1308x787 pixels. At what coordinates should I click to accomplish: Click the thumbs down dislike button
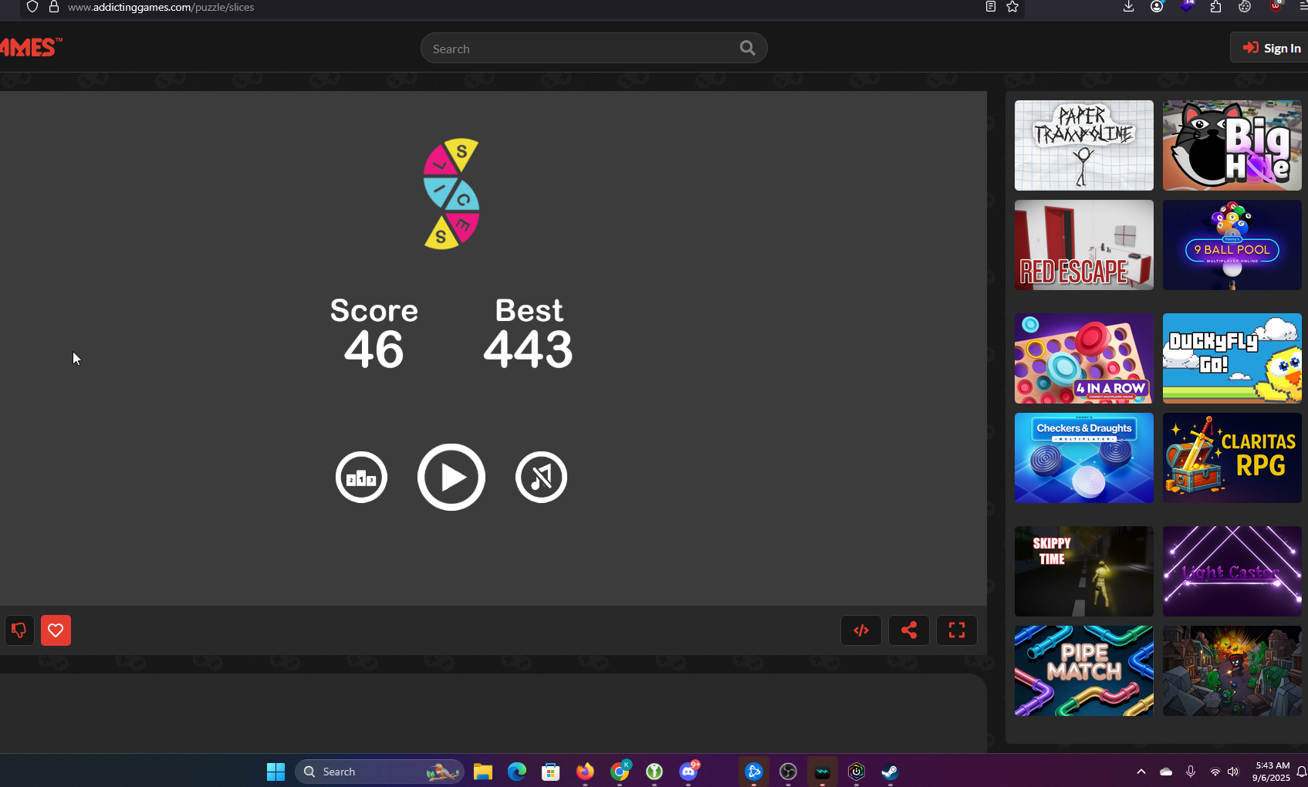coord(19,630)
